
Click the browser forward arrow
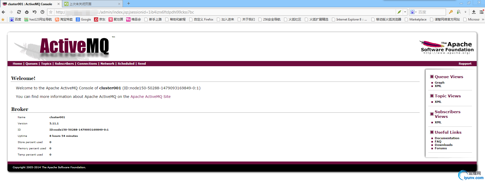coord(11,12)
